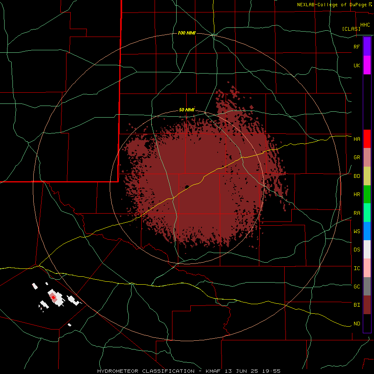Image resolution: width=374 pixels, height=374 pixels.
Task: Click the BD yellow legend swatch
Action: [367, 176]
